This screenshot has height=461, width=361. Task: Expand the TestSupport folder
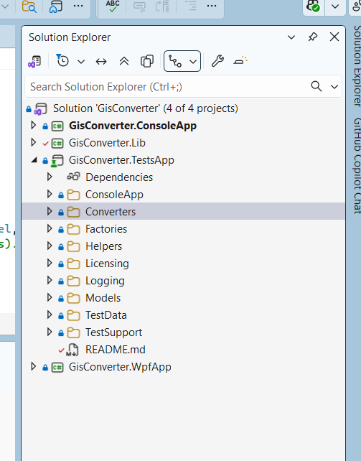[x=50, y=332]
